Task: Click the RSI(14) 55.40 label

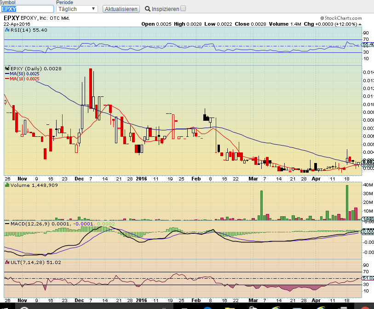Action: pos(29,30)
